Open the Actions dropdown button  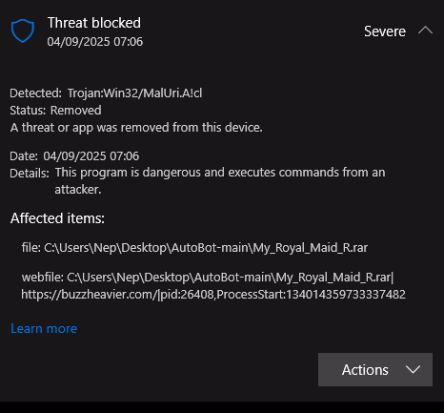click(x=375, y=369)
